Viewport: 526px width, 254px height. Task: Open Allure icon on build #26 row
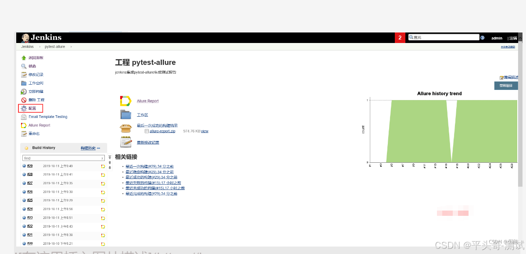[x=103, y=192]
